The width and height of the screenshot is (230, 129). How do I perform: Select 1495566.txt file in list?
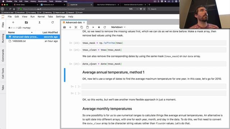(33, 41)
